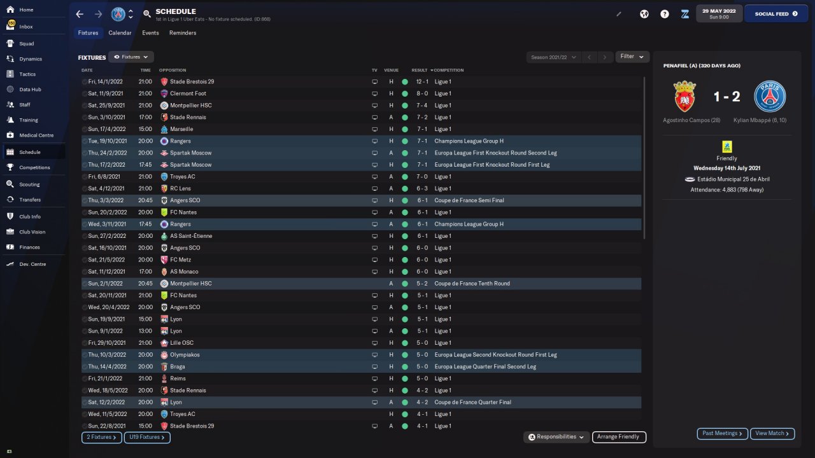
Task: Click the 29 May 2022 date button
Action: click(719, 13)
